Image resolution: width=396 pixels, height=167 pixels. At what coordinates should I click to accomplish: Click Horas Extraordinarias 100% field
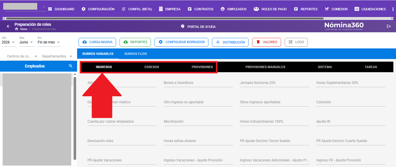(x=274, y=122)
